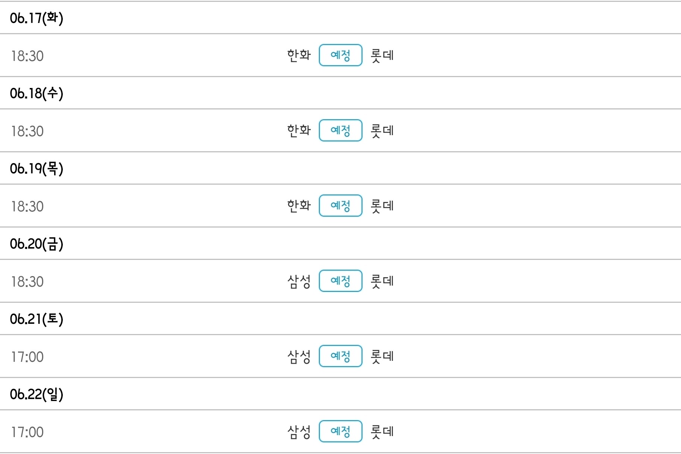Viewport: 681px width, 454px height.
Task: Open 삼성 team name in the 06.20 game
Action: (x=299, y=281)
